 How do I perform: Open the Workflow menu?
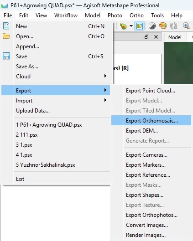[66, 15]
